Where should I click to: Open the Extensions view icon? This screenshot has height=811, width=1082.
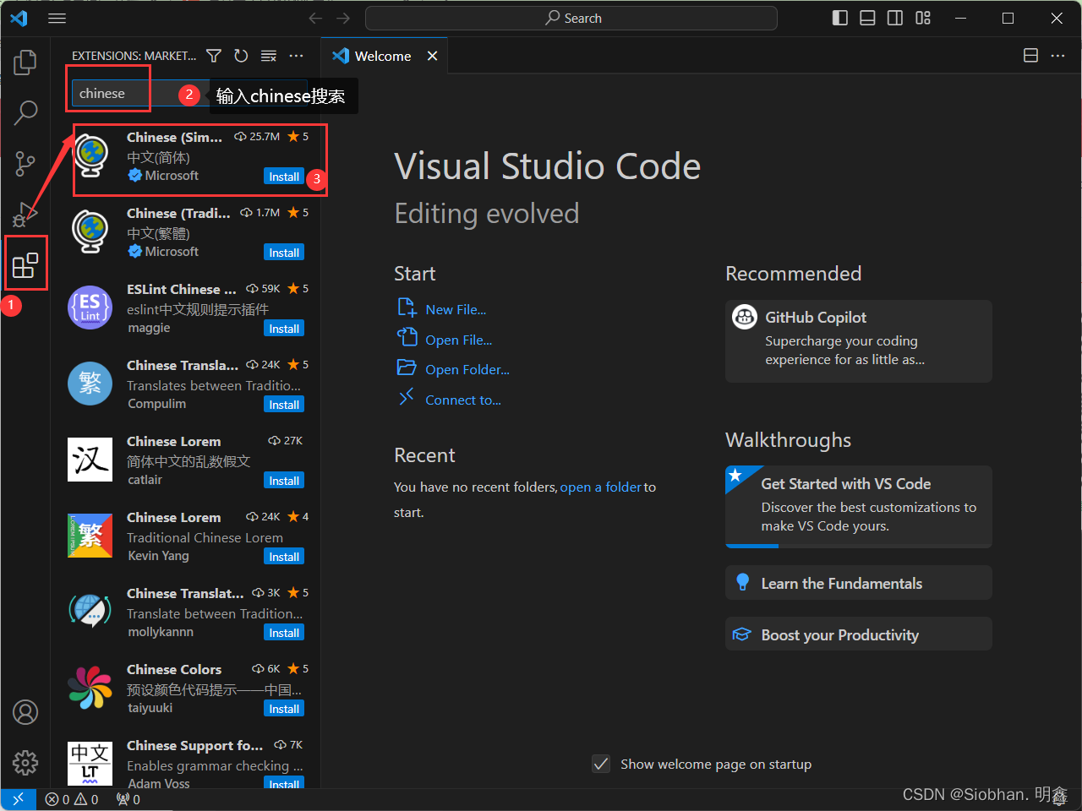pyautogui.click(x=25, y=265)
